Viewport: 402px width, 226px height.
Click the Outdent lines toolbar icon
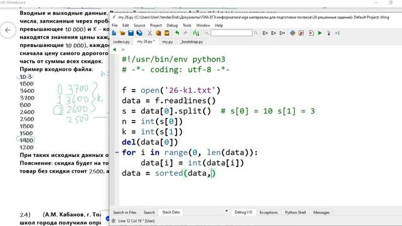pos(274,33)
